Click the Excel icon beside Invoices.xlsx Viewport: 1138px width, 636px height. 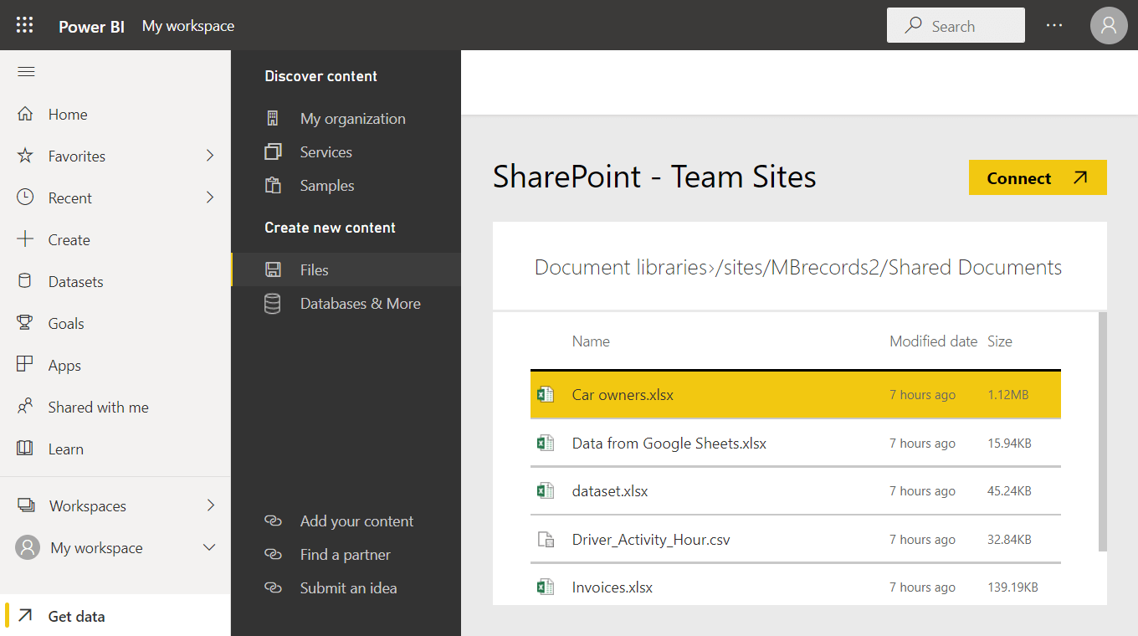pyautogui.click(x=546, y=587)
